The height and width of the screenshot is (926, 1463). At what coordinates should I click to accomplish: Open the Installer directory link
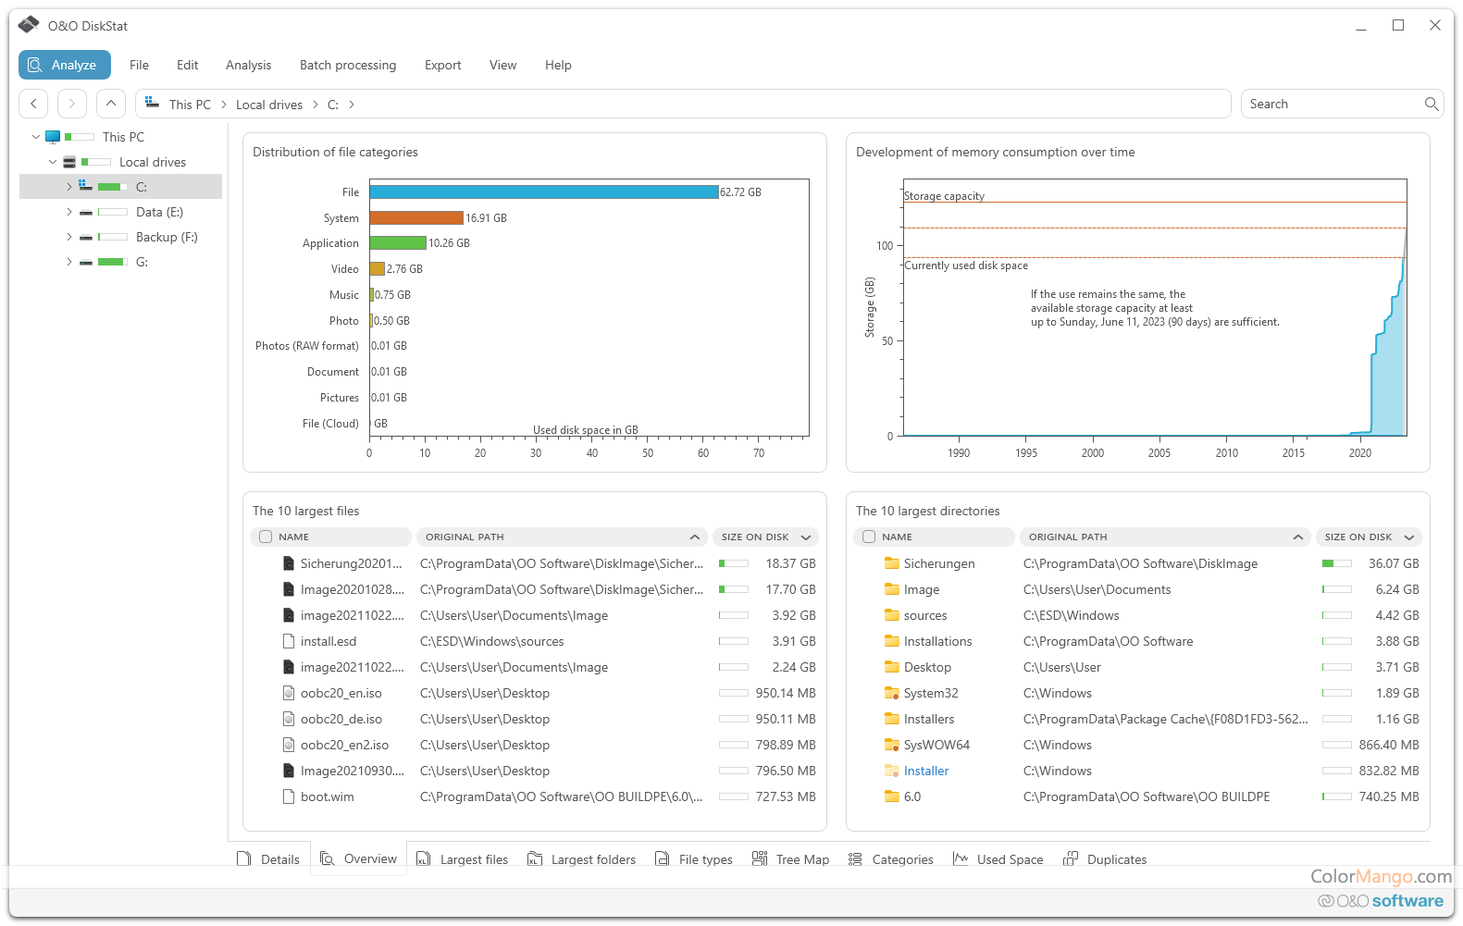[926, 771]
